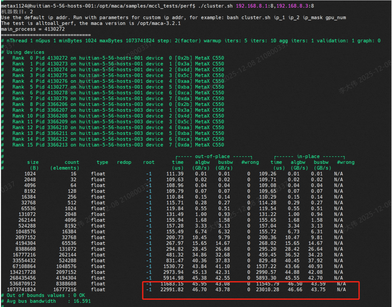Click 'Pid 3366213' in the Rank 15 row
The image size is (392, 307).
52,145
